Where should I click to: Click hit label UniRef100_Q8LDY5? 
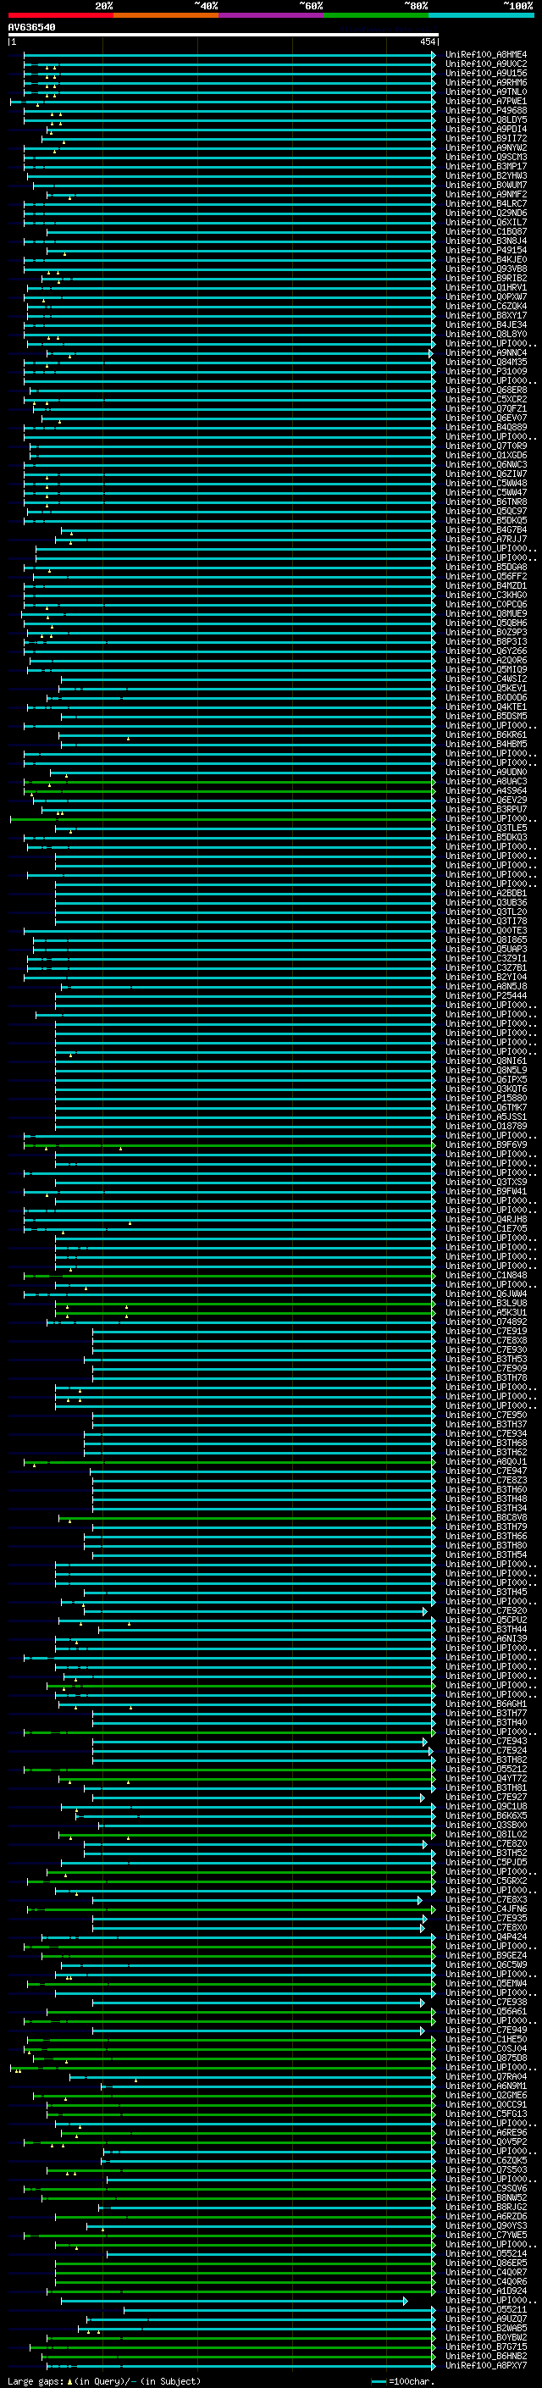[486, 119]
